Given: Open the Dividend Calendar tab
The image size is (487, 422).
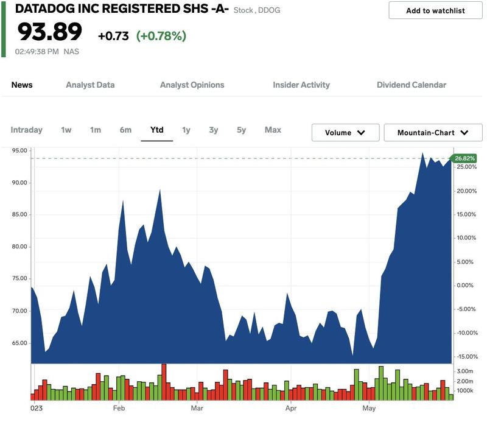Looking at the screenshot, I should tap(412, 85).
